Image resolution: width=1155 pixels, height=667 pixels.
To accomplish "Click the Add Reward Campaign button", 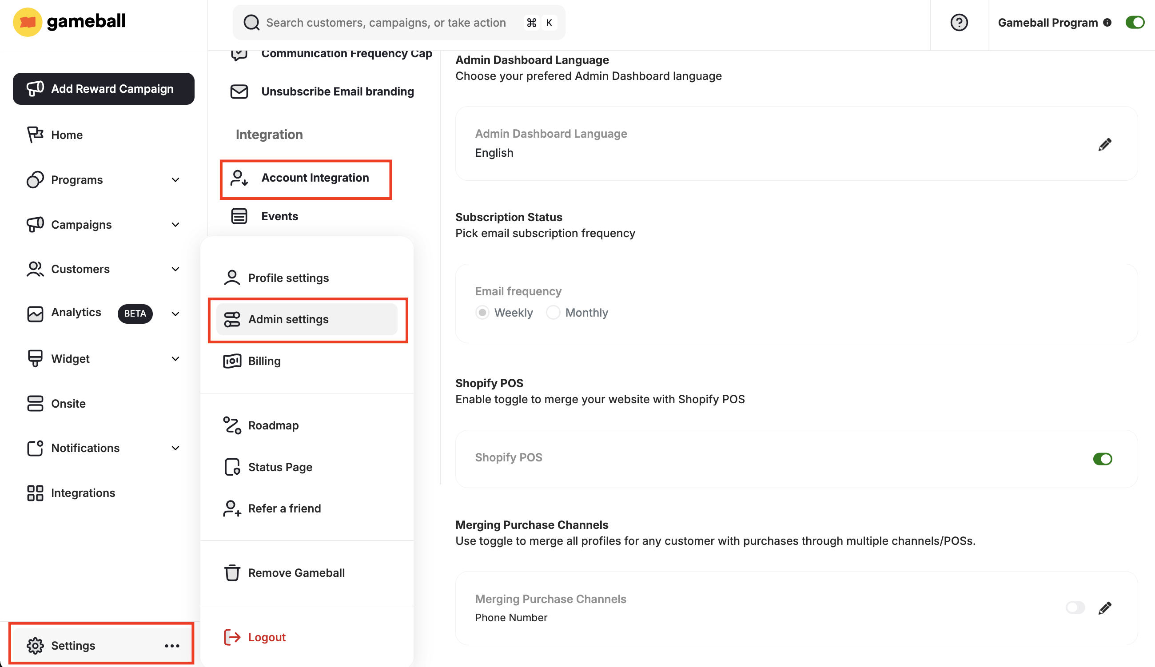I will click(x=104, y=88).
